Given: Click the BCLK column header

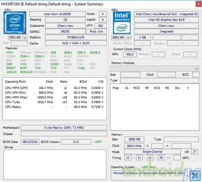Looking at the screenshot, I should click(x=83, y=82).
